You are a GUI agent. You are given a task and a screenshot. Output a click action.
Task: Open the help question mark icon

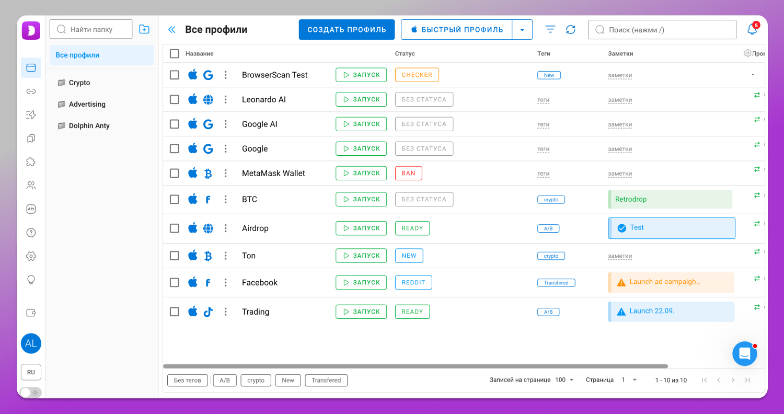(x=31, y=233)
